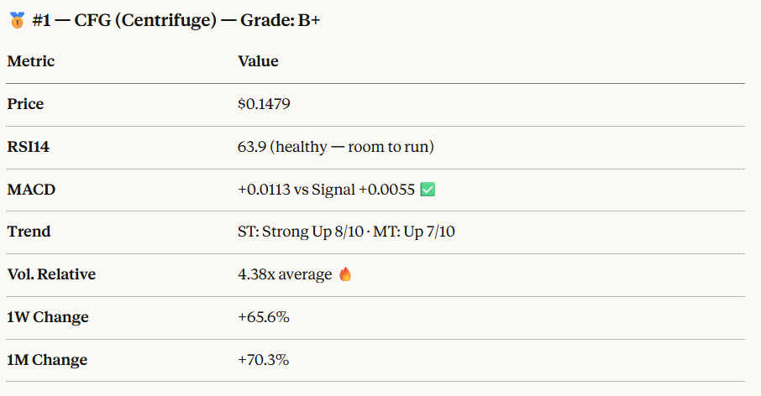
Task: Click the +65.6% weekly change value
Action: point(264,317)
